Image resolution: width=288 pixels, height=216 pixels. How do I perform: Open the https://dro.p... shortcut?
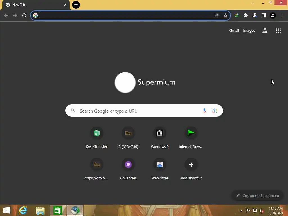click(x=97, y=169)
